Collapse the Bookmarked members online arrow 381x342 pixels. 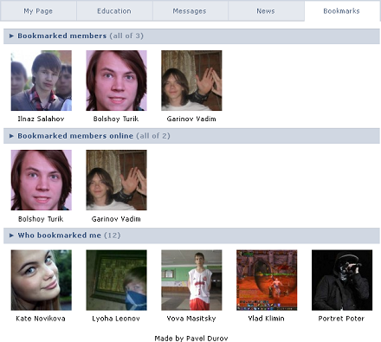click(x=11, y=136)
